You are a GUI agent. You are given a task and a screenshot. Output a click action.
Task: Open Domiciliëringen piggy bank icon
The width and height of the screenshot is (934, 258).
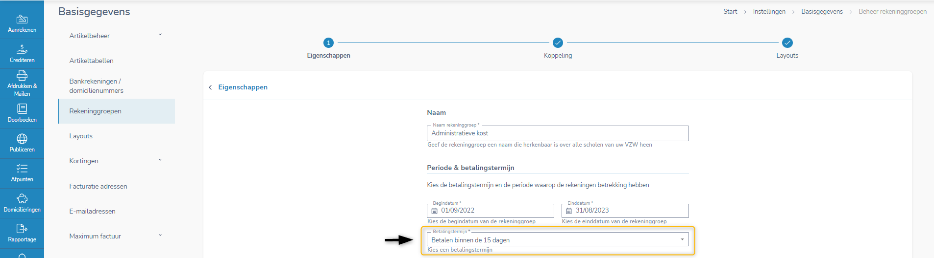[22, 199]
